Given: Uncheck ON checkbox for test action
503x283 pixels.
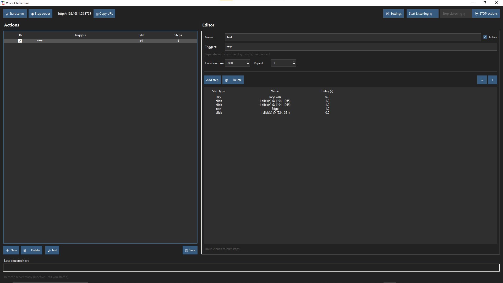Looking at the screenshot, I should click(20, 41).
